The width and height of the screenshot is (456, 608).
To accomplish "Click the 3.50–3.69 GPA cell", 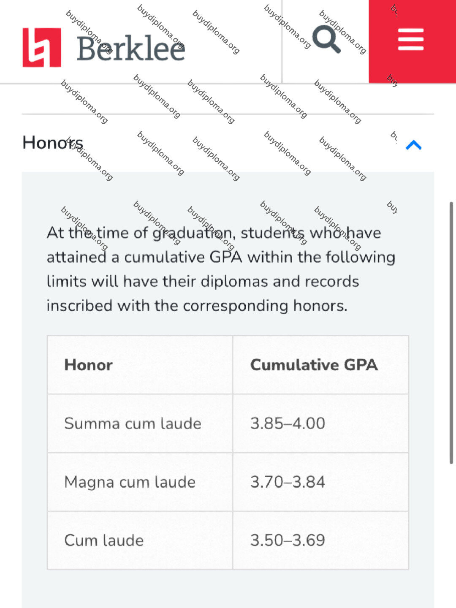I will pyautogui.click(x=321, y=540).
